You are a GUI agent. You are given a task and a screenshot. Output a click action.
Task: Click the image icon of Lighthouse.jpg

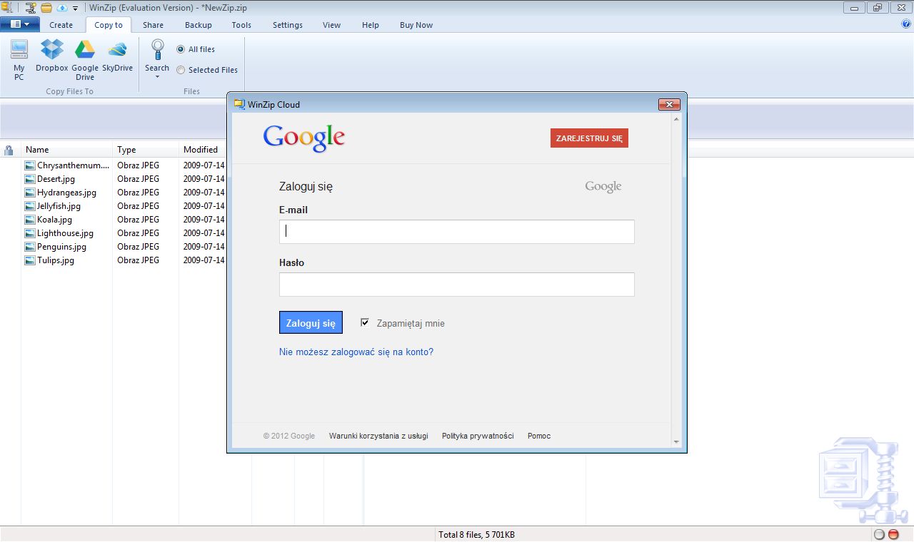point(29,233)
